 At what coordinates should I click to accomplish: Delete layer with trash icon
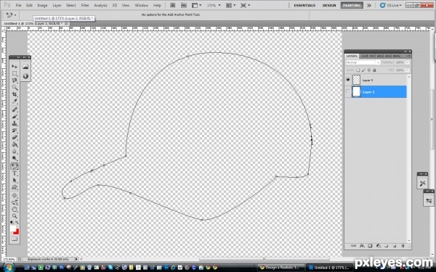403,246
